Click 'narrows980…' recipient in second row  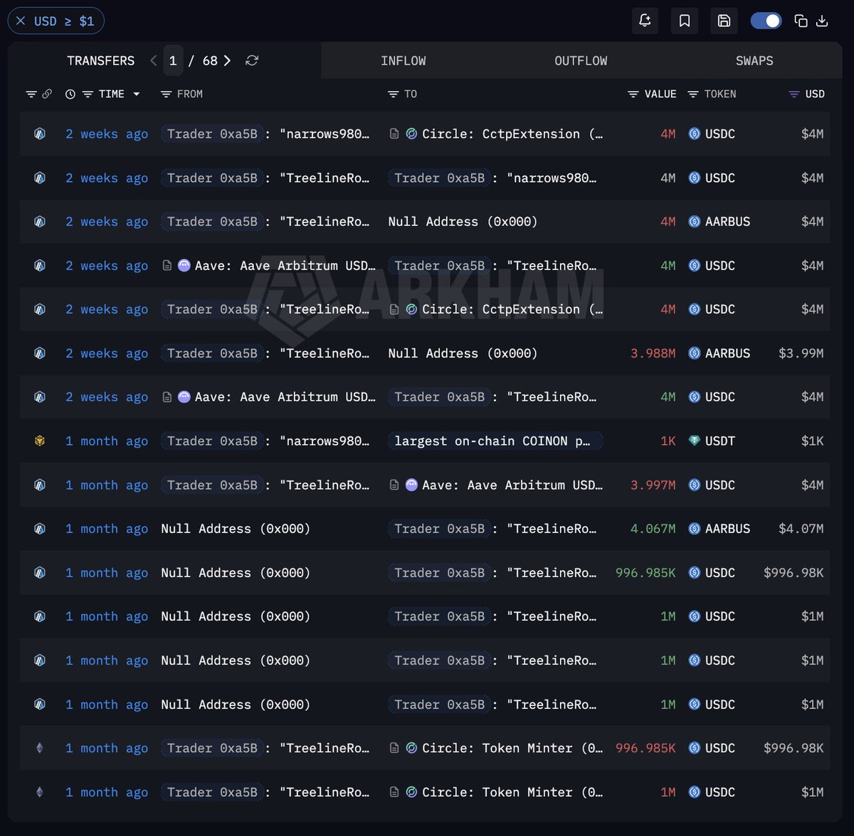[x=552, y=178]
